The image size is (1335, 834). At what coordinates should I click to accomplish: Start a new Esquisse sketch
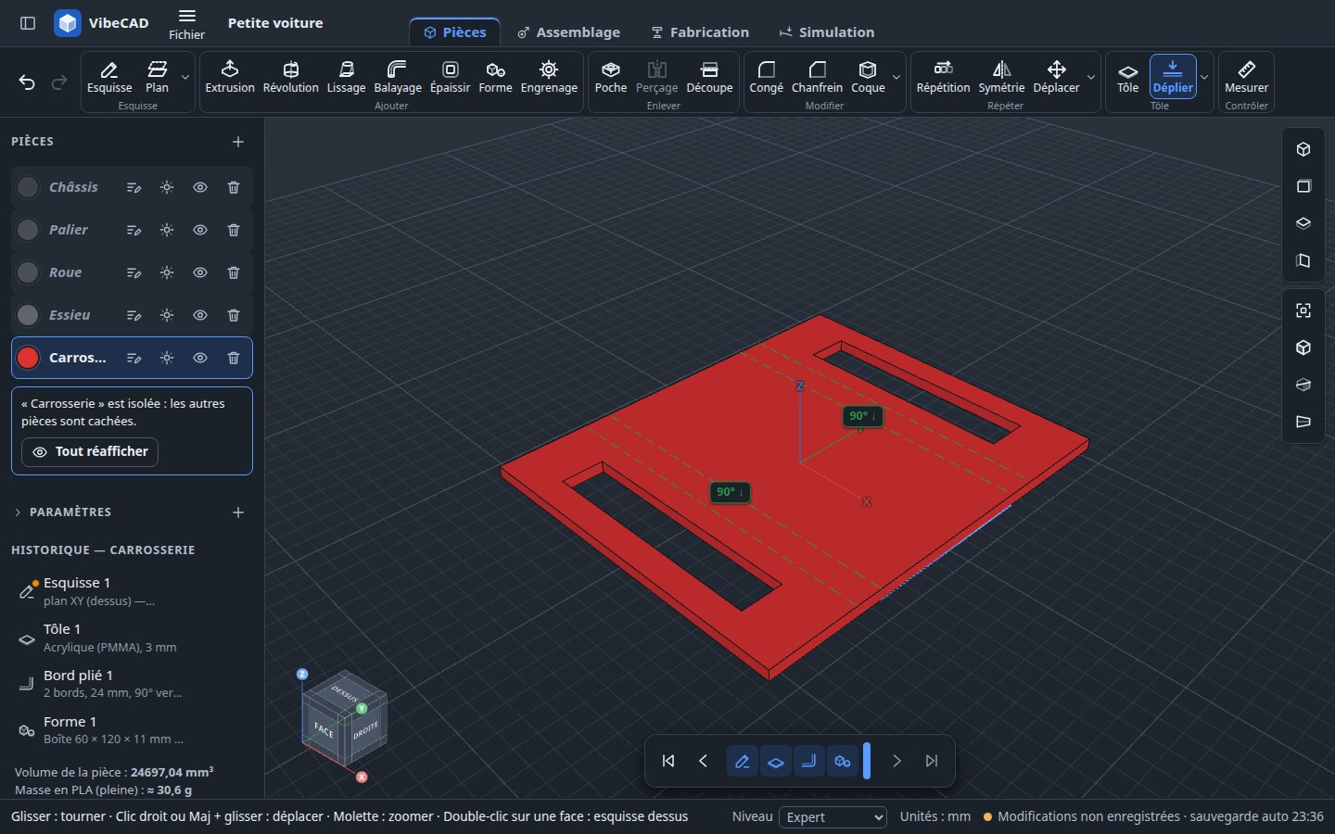(x=109, y=77)
